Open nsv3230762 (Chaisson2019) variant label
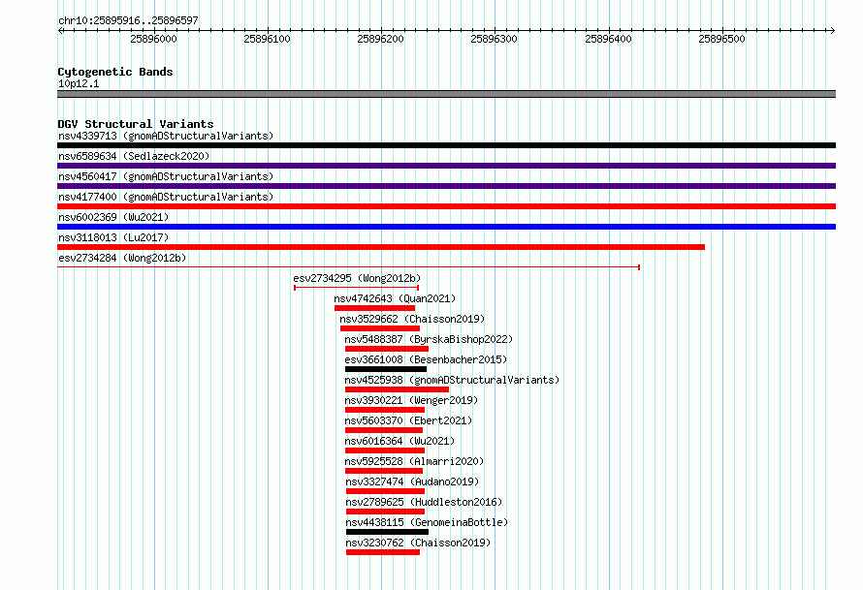Viewport: 863px width, 590px height. (418, 543)
